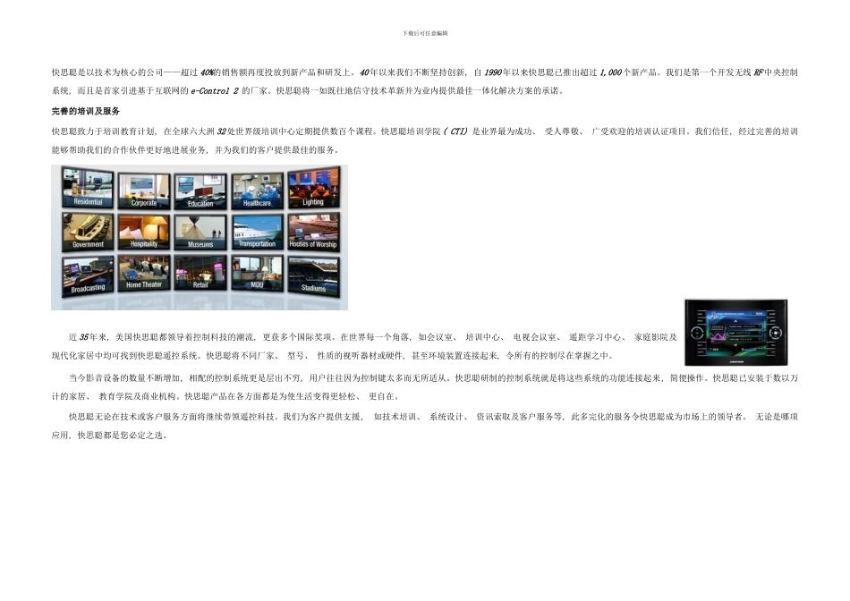850x601 pixels.
Task: Click the touch panel remote control image
Action: coord(735,332)
